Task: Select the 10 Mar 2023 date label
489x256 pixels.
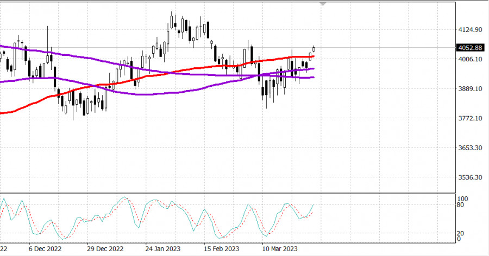Action: (279, 249)
